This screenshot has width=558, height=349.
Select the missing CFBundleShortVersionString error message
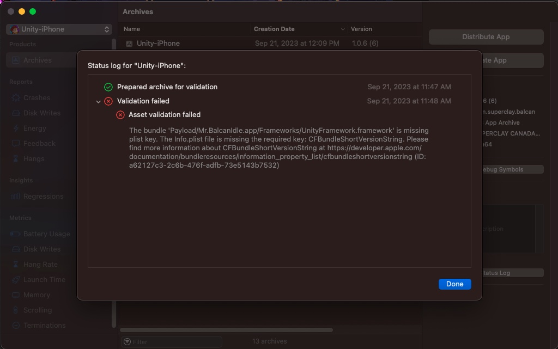pyautogui.click(x=278, y=148)
